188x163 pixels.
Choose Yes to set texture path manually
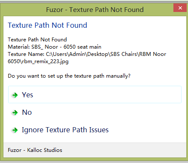click(x=95, y=95)
